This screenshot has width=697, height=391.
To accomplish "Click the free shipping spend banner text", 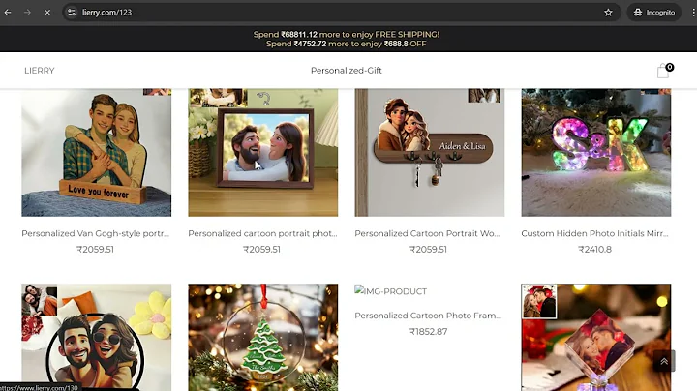I will (x=347, y=34).
